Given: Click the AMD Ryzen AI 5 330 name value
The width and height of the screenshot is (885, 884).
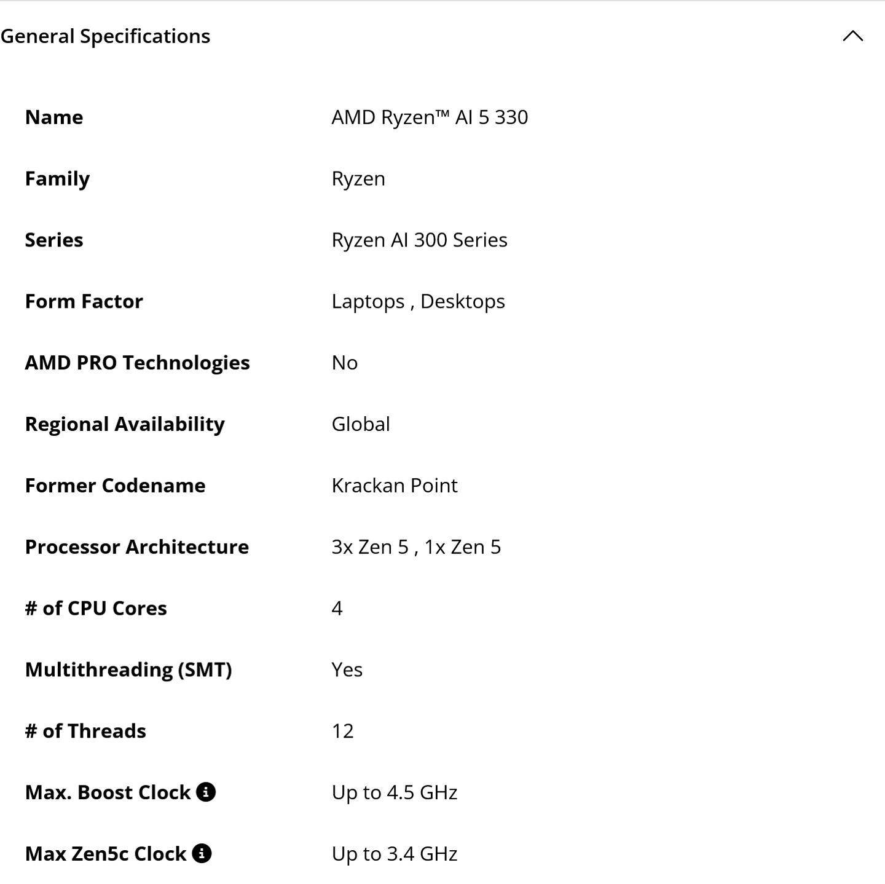Looking at the screenshot, I should point(430,117).
